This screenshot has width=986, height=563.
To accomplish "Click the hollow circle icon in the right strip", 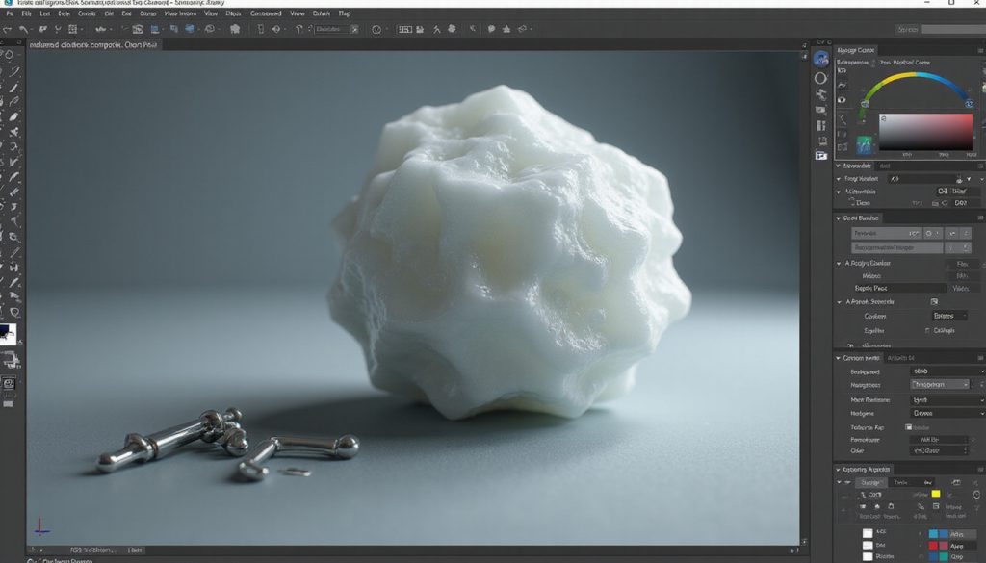I will 820,78.
